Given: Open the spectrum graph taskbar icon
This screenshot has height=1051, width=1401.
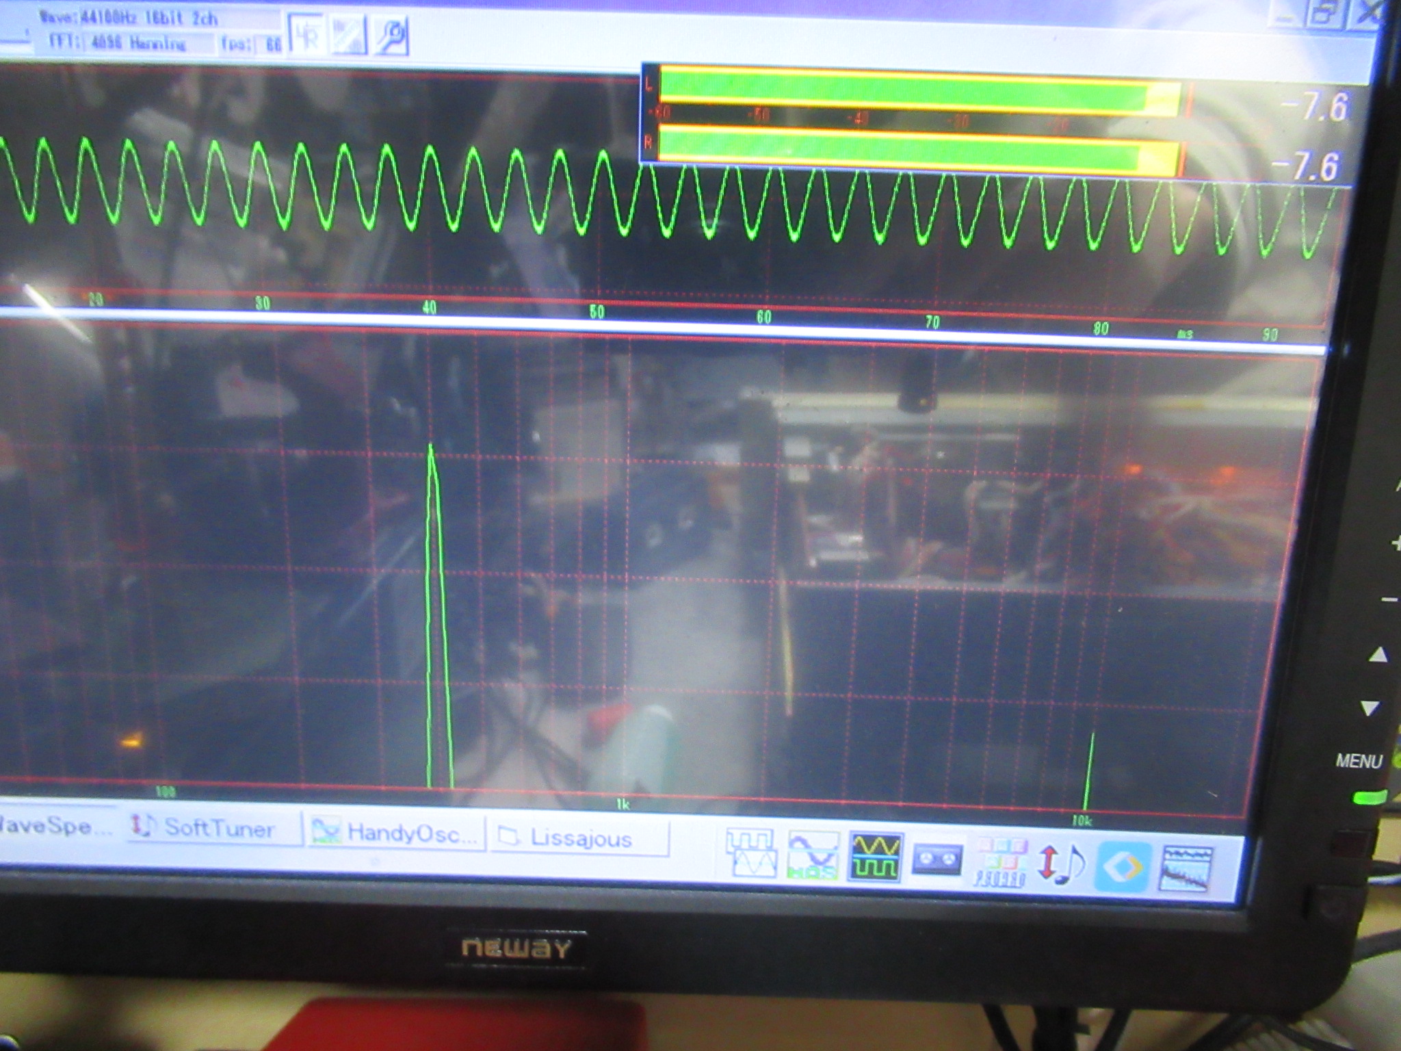Looking at the screenshot, I should coord(1186,869).
